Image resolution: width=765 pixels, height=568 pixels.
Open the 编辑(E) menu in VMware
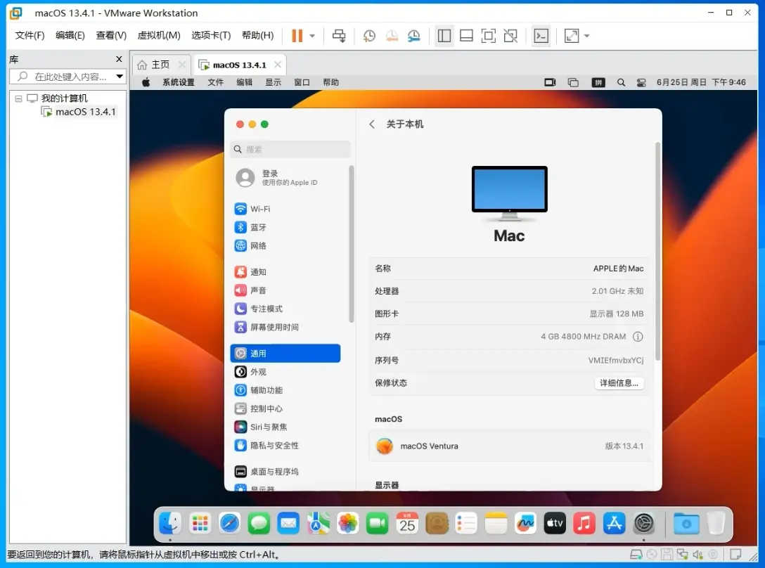pyautogui.click(x=70, y=35)
